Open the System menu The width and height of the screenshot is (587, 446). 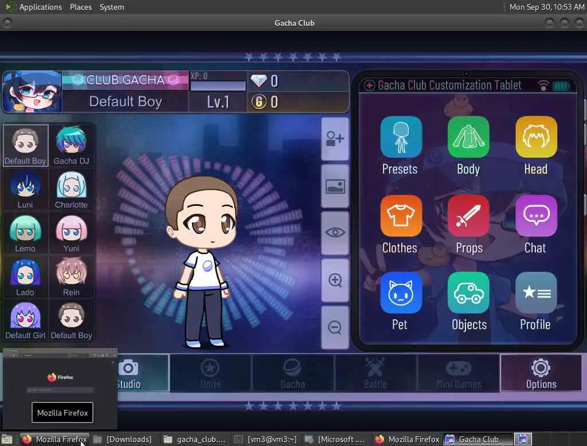pyautogui.click(x=112, y=7)
